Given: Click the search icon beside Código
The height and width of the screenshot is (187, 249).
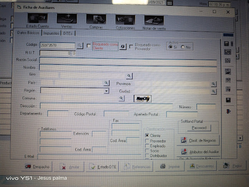Looking at the screenshot, I should [80, 45].
